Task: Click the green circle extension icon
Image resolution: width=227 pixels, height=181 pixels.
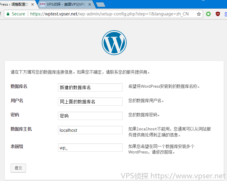Action: click(x=208, y=14)
